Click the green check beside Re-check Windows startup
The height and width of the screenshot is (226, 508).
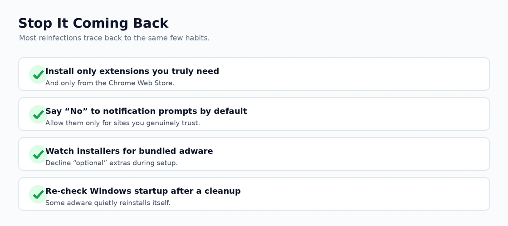38,194
